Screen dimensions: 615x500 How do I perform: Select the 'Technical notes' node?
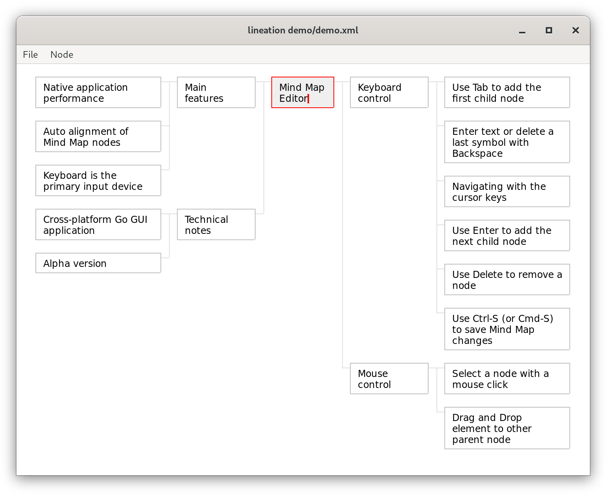pos(216,224)
